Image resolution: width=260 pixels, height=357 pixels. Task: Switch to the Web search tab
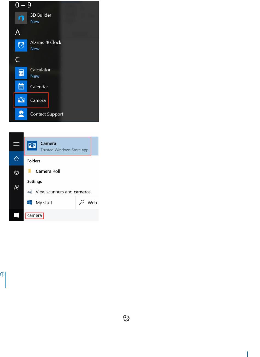pyautogui.click(x=87, y=203)
